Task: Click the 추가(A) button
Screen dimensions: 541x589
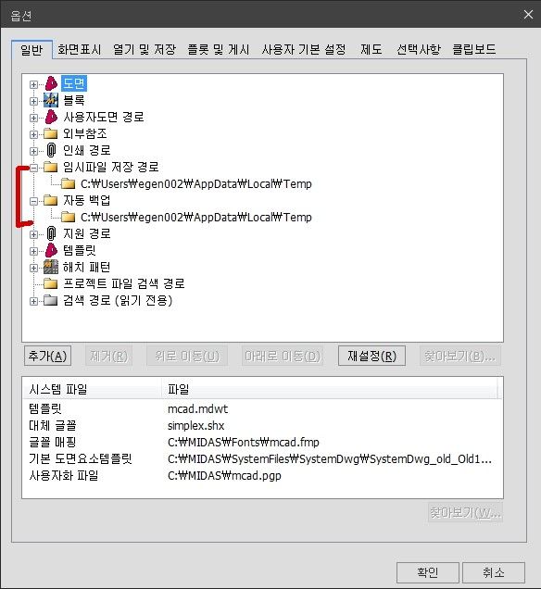Action: point(48,356)
